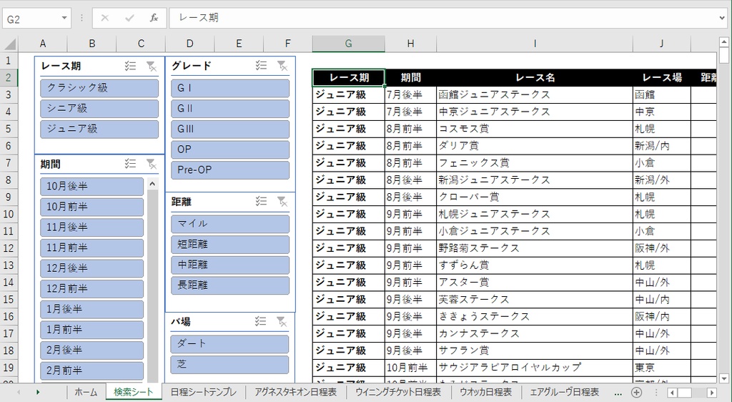Toggle multi-select in 距離 slicer

click(261, 201)
